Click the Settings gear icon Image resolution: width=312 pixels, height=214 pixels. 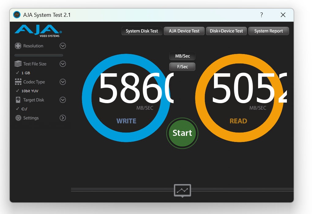coord(18,118)
